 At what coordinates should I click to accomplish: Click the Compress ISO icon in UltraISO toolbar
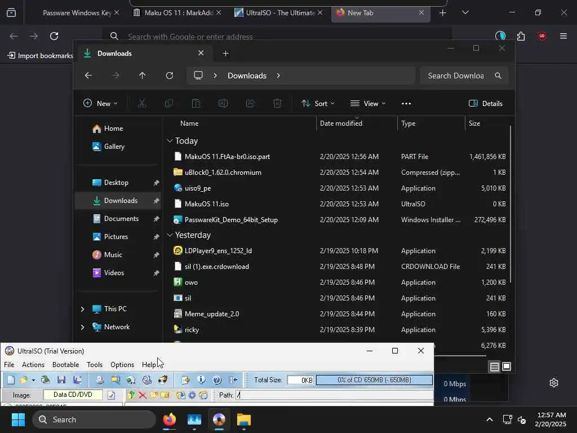[115, 379]
